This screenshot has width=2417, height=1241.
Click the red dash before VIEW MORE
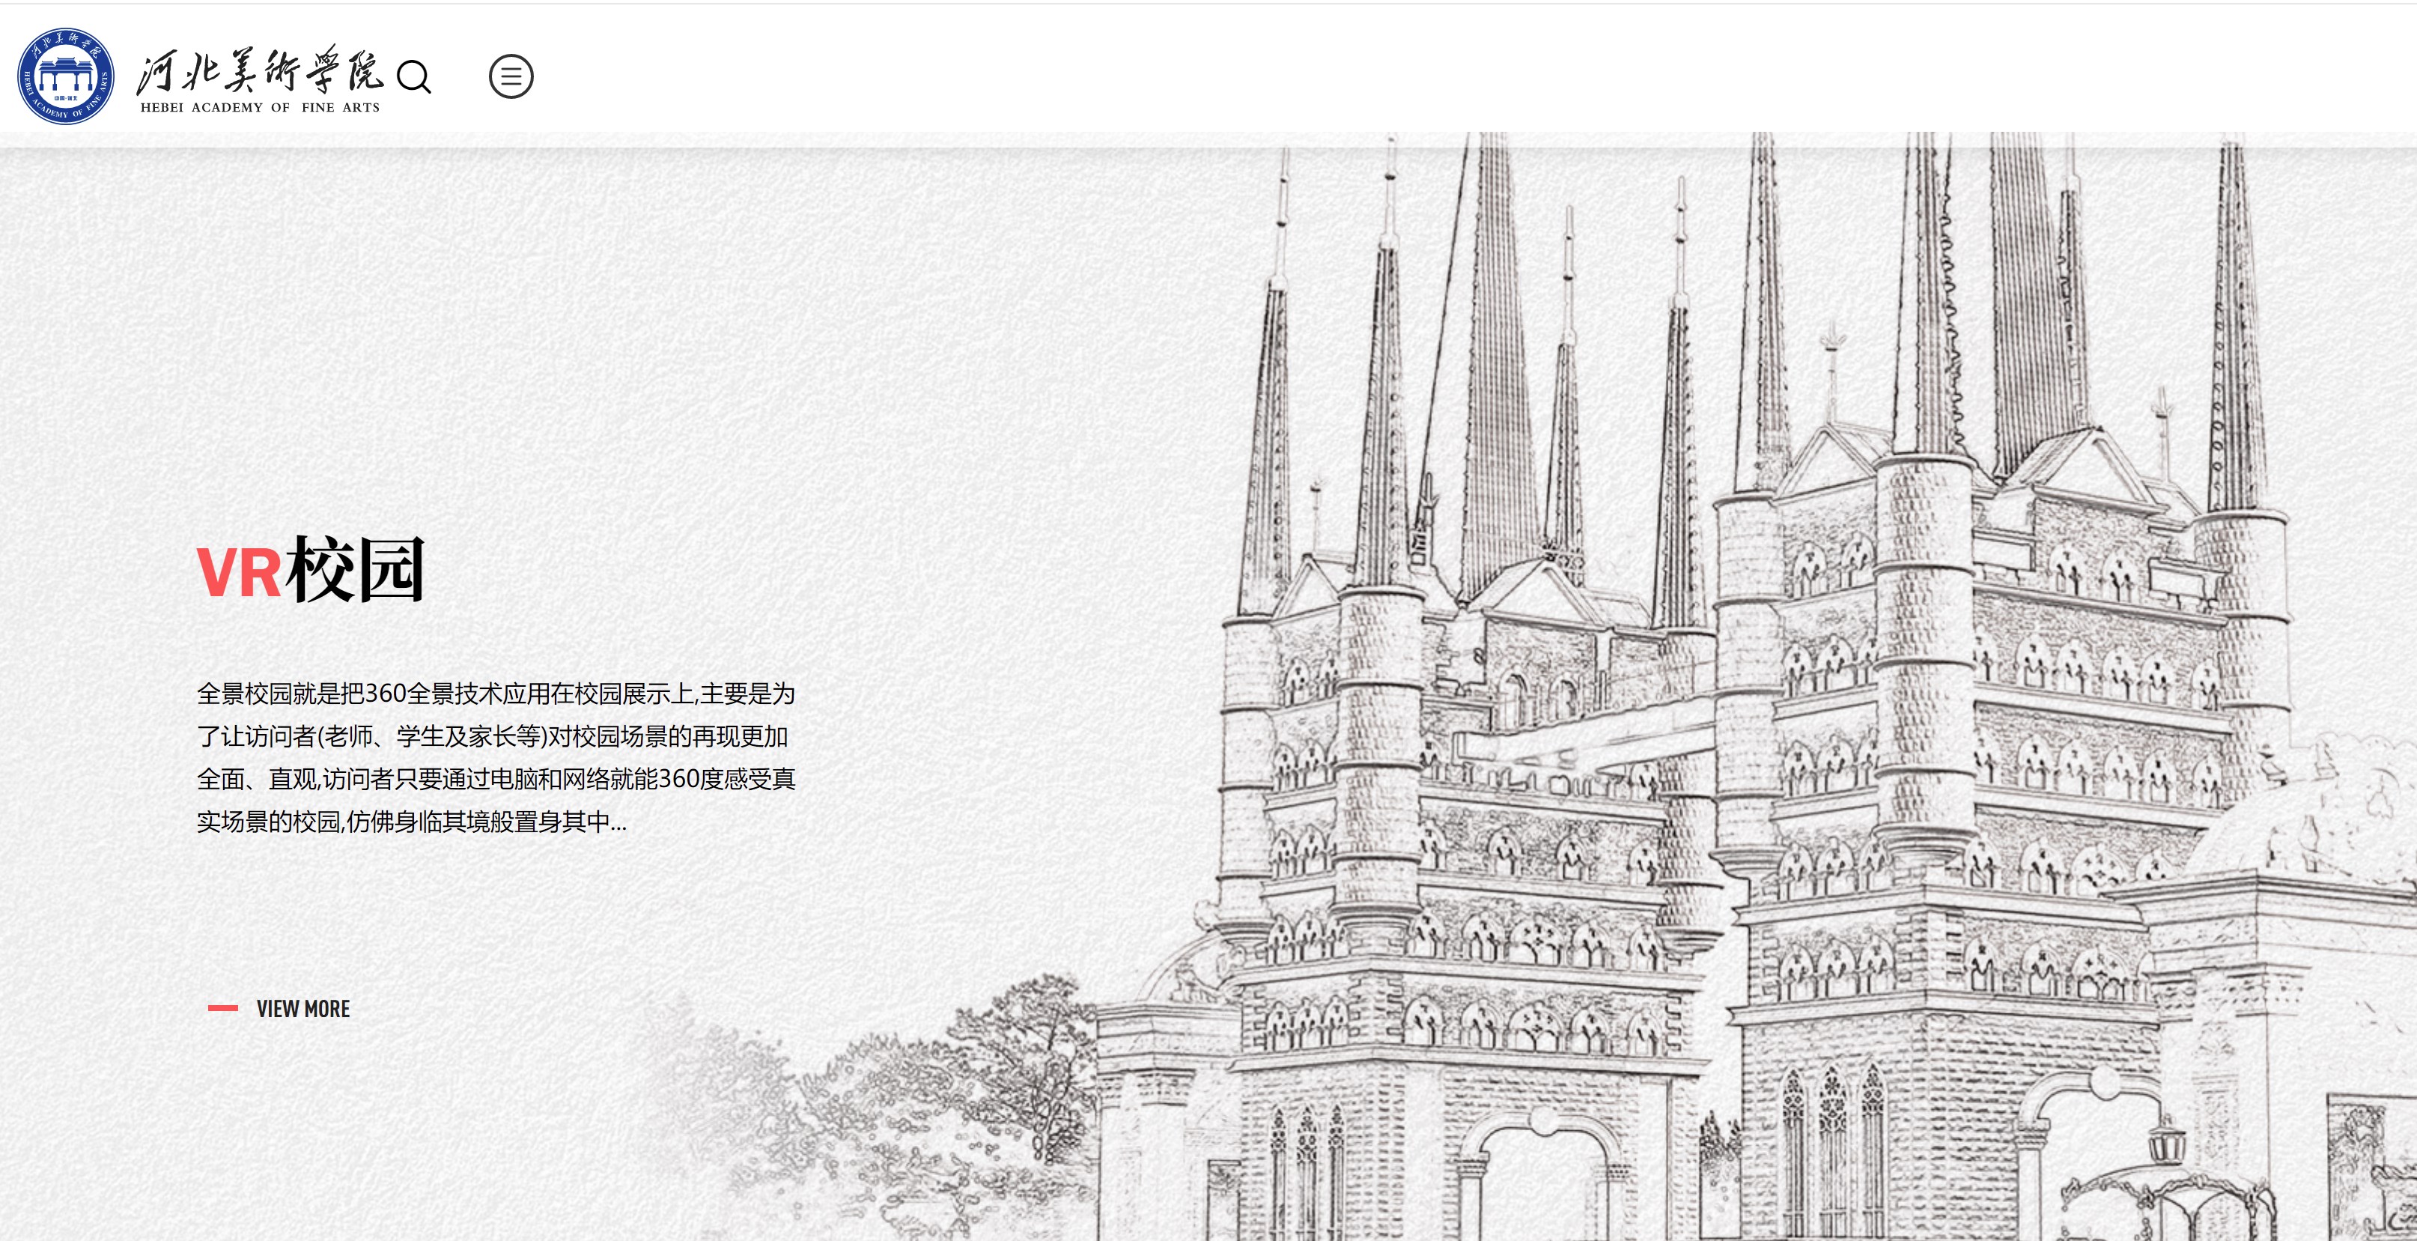pos(222,1008)
